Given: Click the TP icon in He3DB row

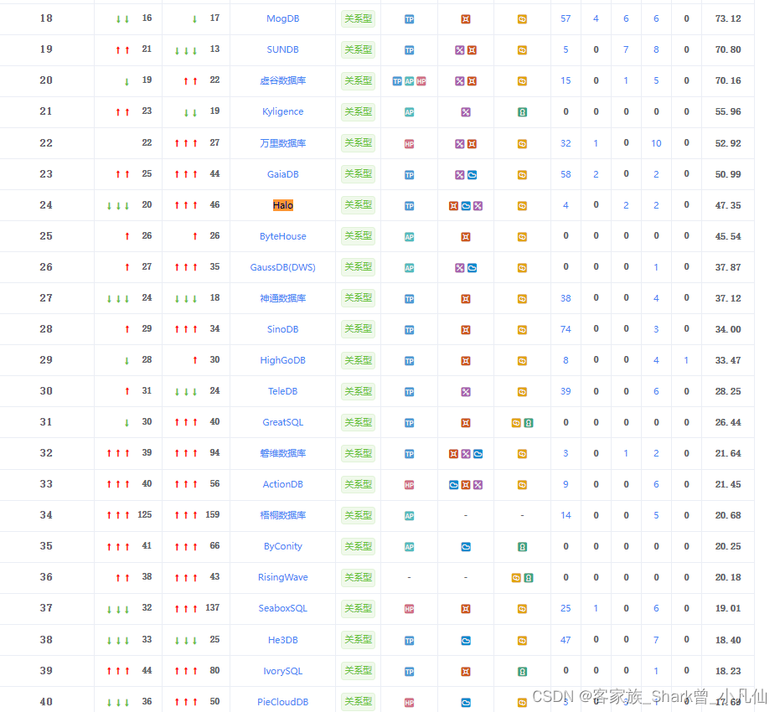Looking at the screenshot, I should pyautogui.click(x=410, y=641).
